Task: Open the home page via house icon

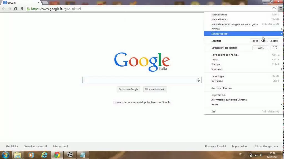Action: click(22, 9)
